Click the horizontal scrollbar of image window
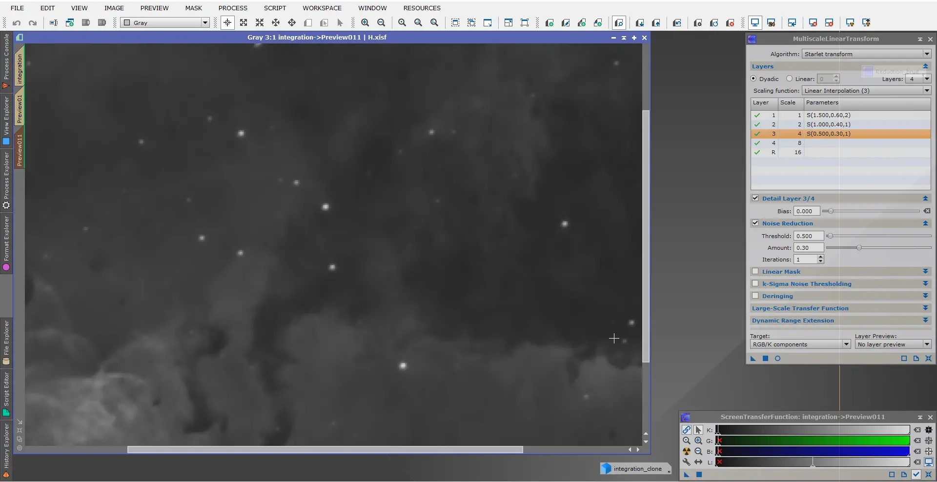Screen dimensions: 937x482 [x=325, y=449]
